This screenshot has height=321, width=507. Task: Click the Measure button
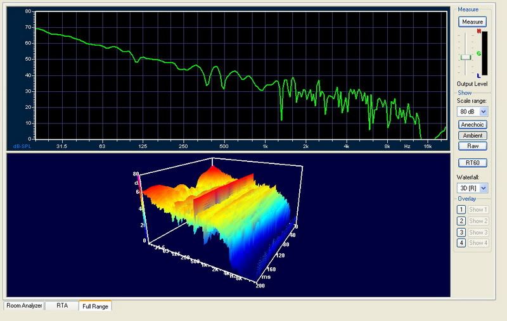472,22
